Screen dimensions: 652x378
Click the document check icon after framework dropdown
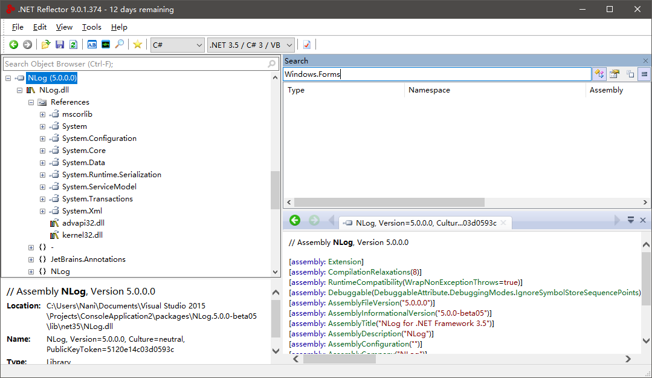[307, 45]
